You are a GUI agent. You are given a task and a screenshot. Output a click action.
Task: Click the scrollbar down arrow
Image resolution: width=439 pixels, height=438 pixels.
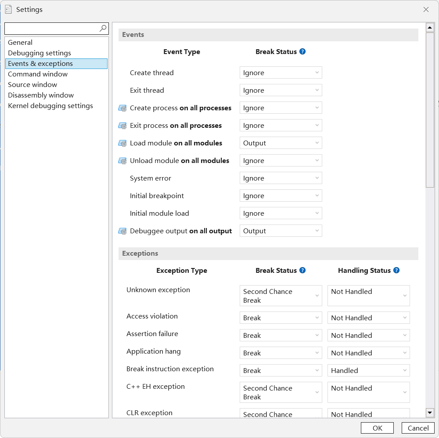(x=430, y=413)
